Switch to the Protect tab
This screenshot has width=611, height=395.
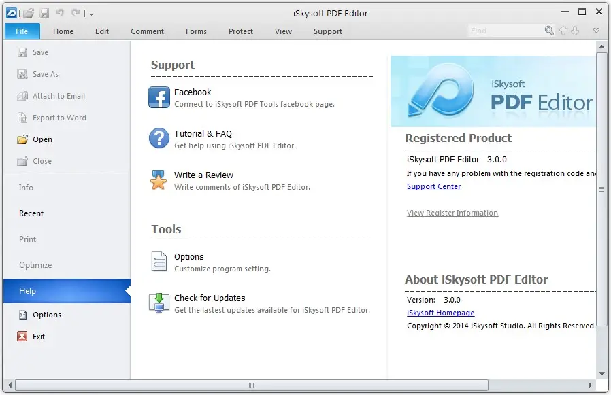241,31
